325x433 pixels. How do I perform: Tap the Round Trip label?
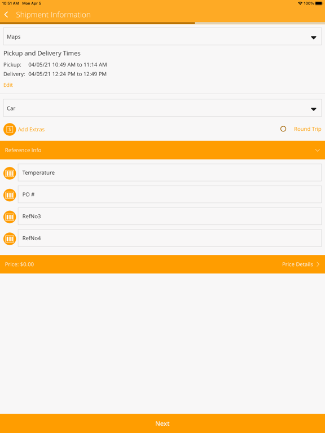point(308,129)
